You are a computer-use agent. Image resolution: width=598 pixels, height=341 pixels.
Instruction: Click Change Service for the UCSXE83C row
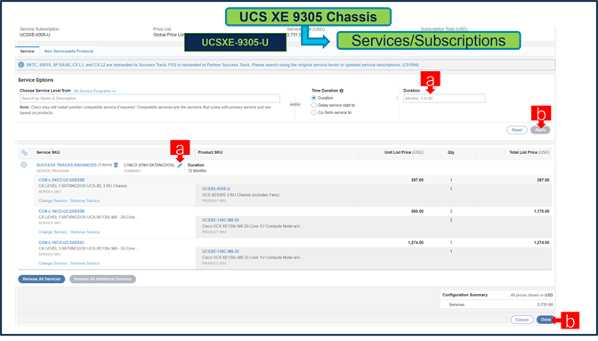point(53,264)
